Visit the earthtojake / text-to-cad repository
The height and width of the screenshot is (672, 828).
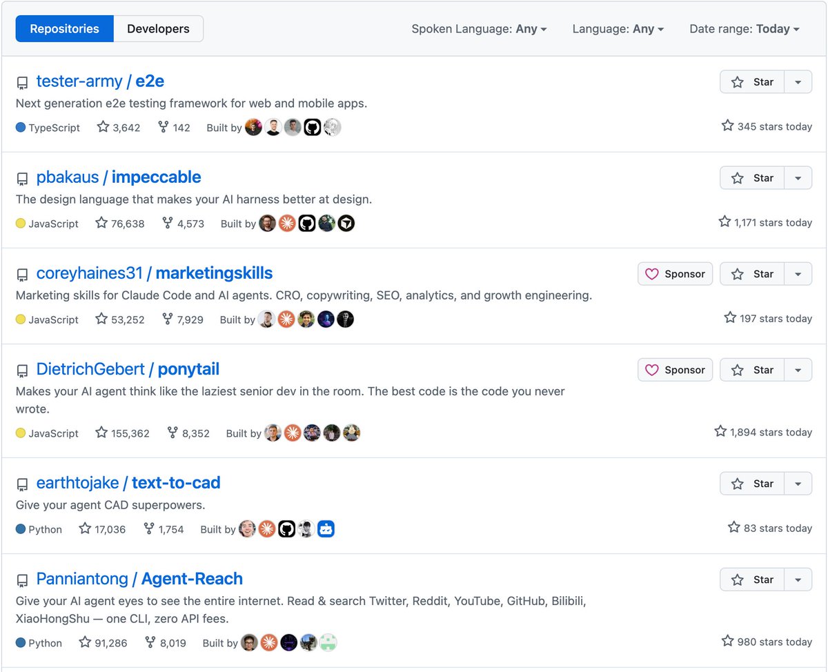pos(128,483)
